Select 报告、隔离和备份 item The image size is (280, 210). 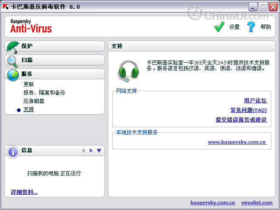(44, 93)
